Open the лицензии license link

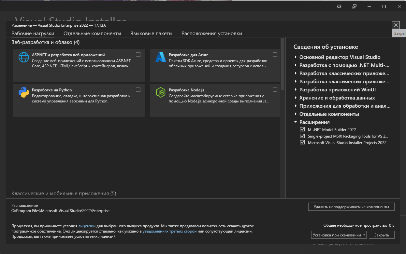(x=87, y=226)
